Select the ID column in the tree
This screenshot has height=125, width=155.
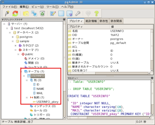coord(38,84)
